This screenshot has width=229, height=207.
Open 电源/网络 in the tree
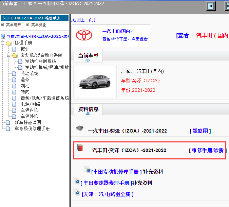(31, 104)
